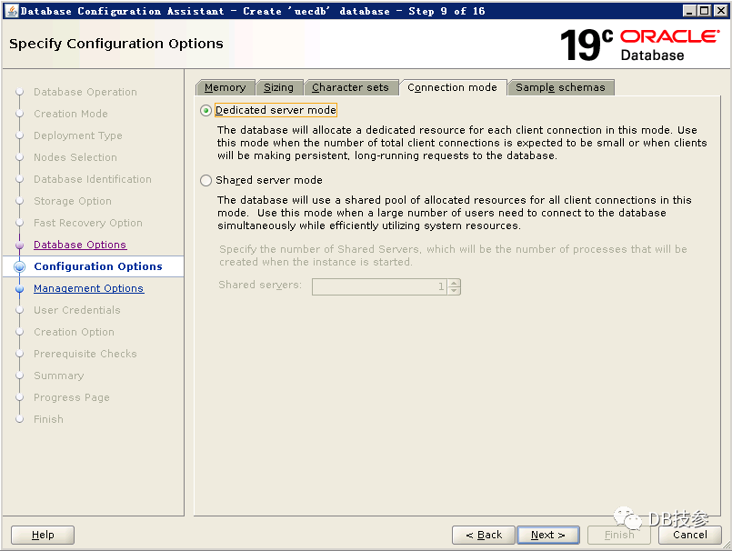Viewport: 732px width, 551px height.
Task: Maximize the Database Configuration Assistant window
Action: pos(705,11)
